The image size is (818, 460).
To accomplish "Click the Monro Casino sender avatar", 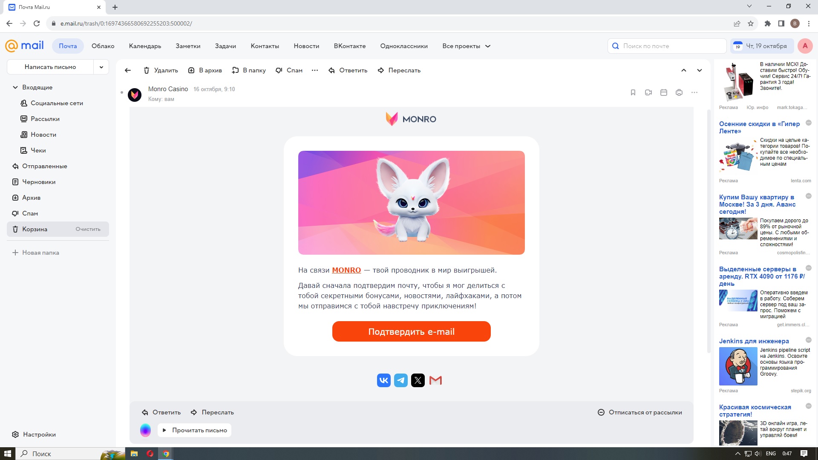I will coord(135,95).
